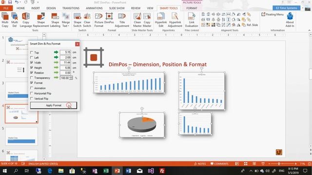Open the EZ Time Systems account dropdown

point(303,8)
